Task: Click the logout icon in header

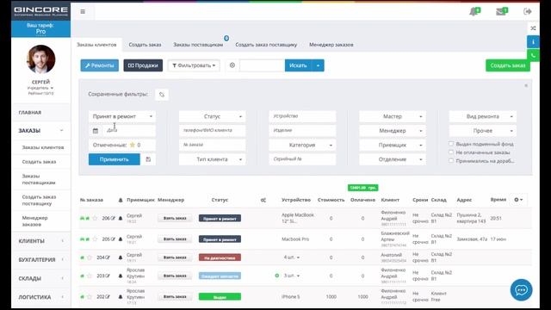Action: pyautogui.click(x=528, y=11)
